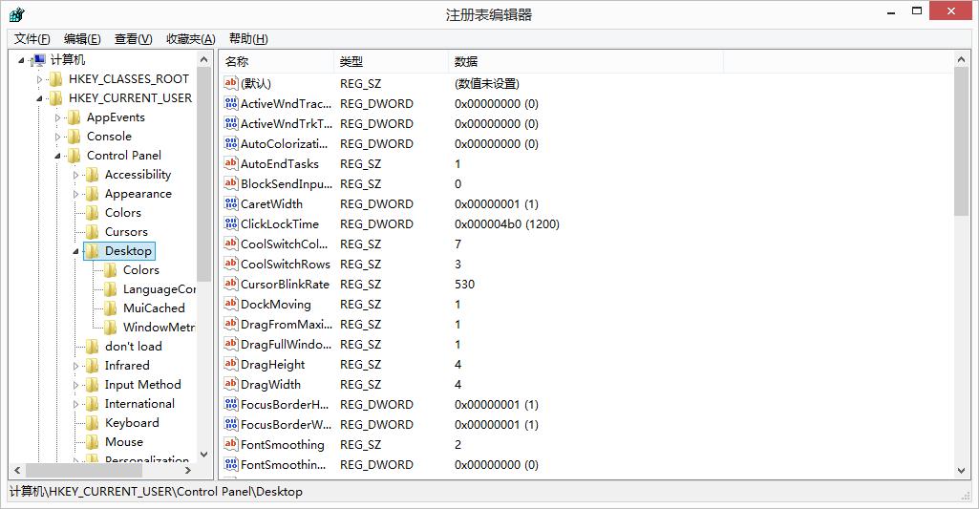The image size is (979, 509).
Task: Select the Colors key under Control Panel
Action: click(x=123, y=213)
